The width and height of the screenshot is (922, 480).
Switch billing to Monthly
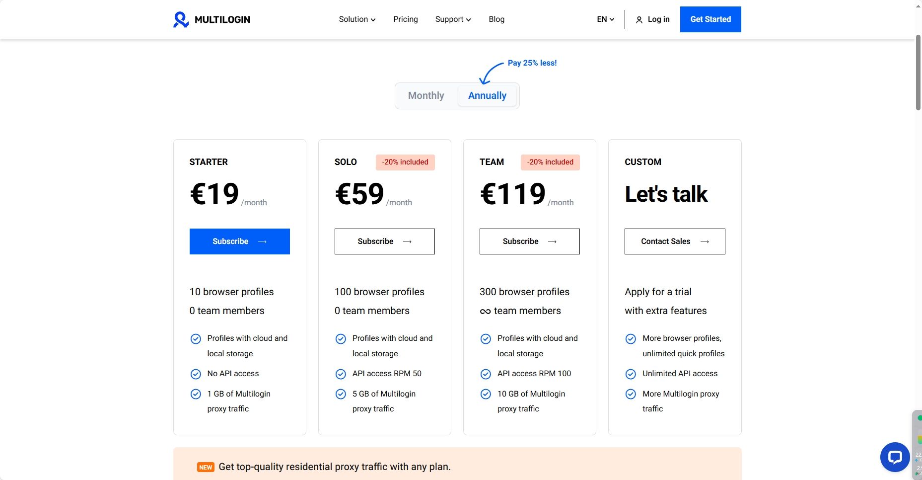[x=426, y=95]
